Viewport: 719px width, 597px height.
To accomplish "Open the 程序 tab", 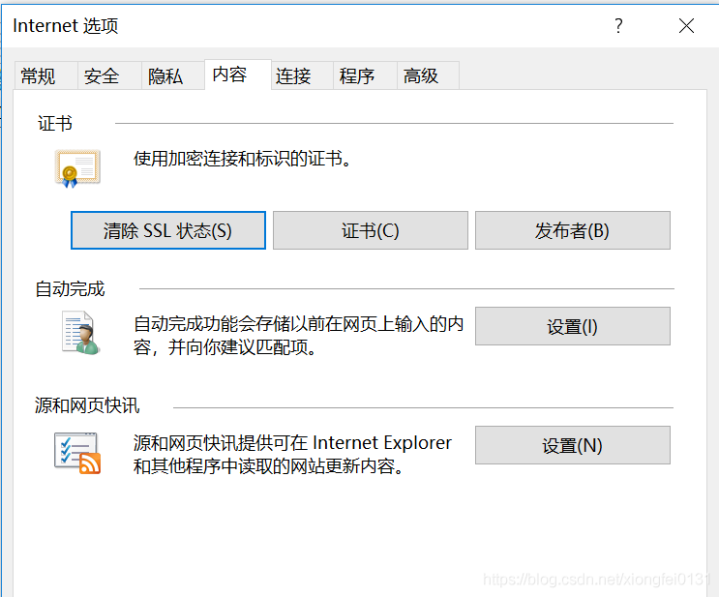I will pos(365,75).
